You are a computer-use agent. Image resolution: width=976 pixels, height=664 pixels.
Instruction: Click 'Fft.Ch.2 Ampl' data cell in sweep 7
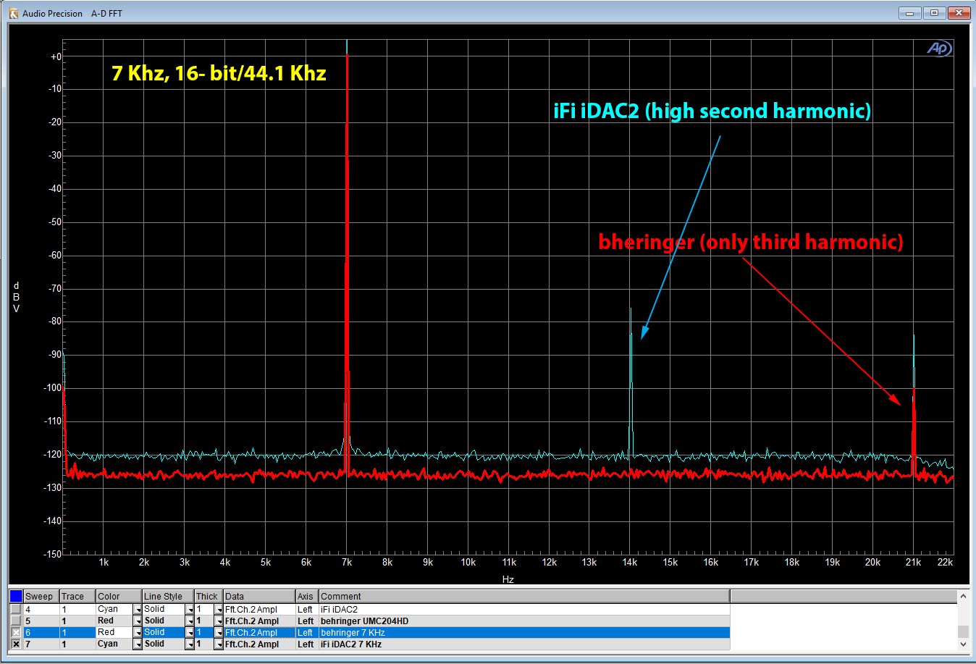(259, 644)
